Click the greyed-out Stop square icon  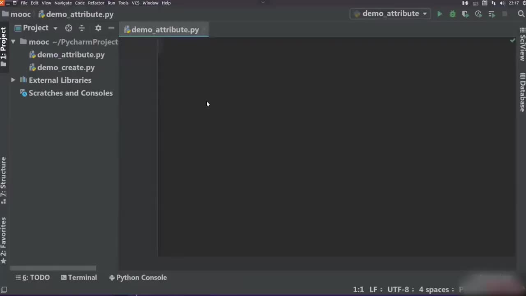coord(505,14)
